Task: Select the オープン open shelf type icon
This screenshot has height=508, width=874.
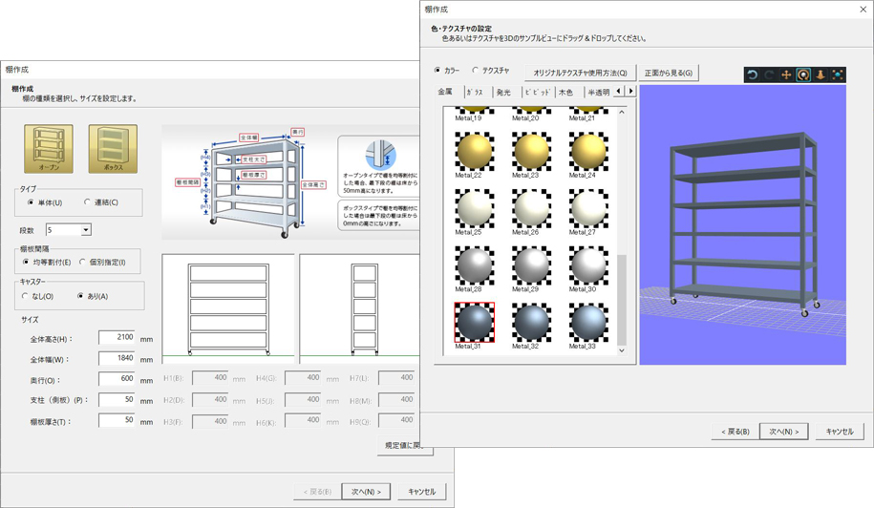Action: [48, 148]
